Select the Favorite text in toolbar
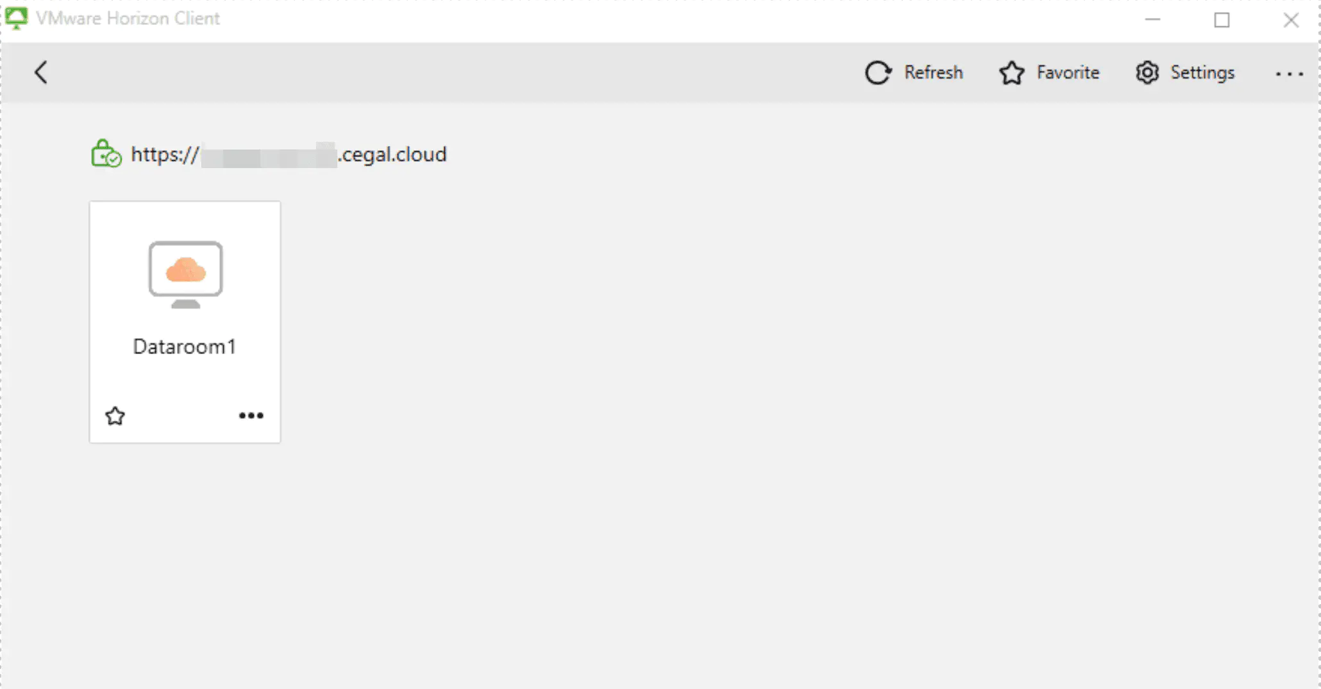1321x689 pixels. 1068,73
